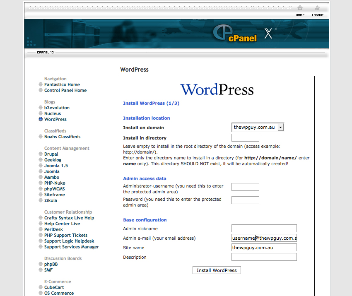Click the cPanel logo in banner
352x296 pixels.
(234, 33)
